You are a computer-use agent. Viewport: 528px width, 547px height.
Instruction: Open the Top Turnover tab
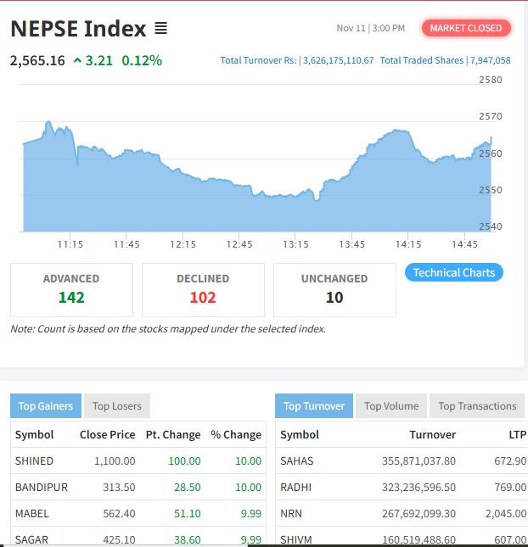point(313,406)
